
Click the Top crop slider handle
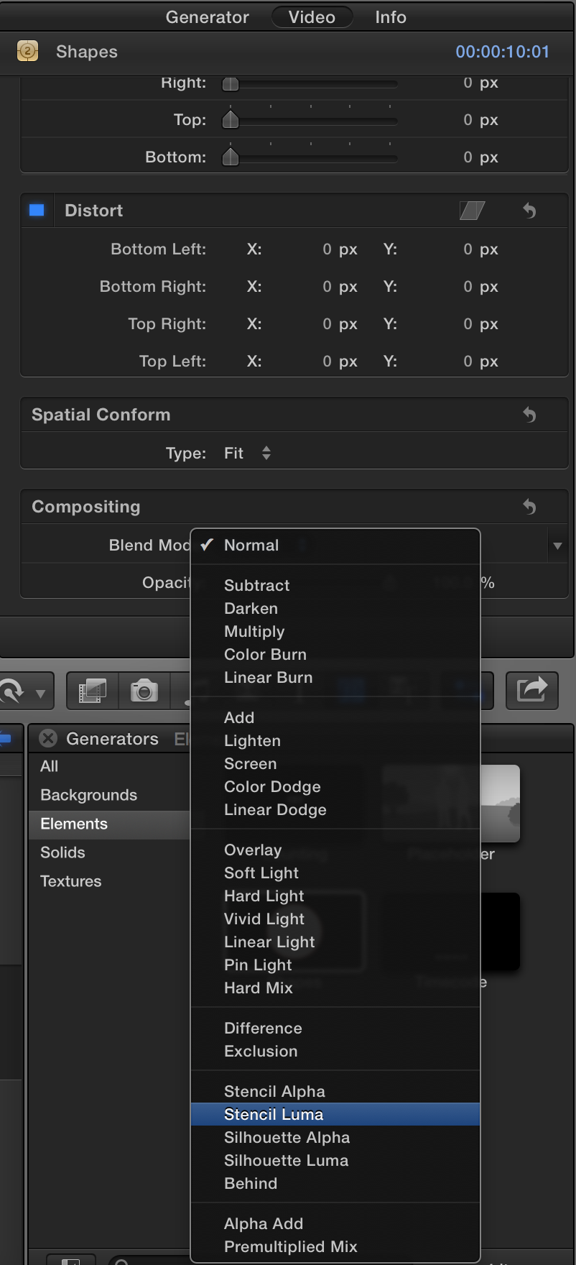(231, 119)
